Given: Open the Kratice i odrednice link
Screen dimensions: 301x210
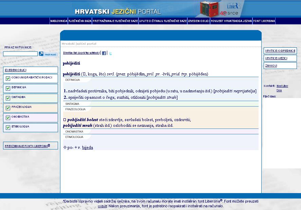Looking at the screenshot, I should coord(280,51).
